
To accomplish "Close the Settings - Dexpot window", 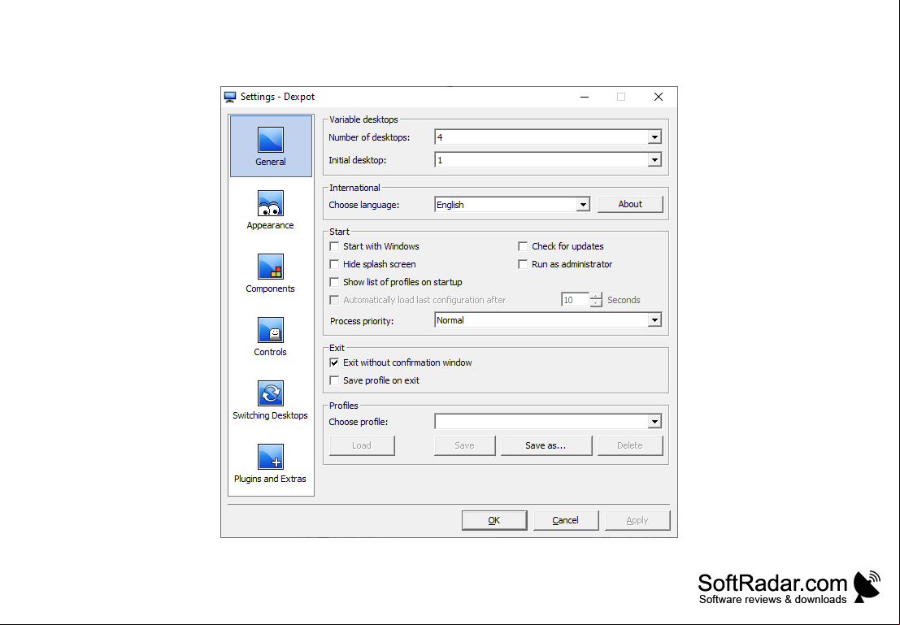I will [x=659, y=97].
